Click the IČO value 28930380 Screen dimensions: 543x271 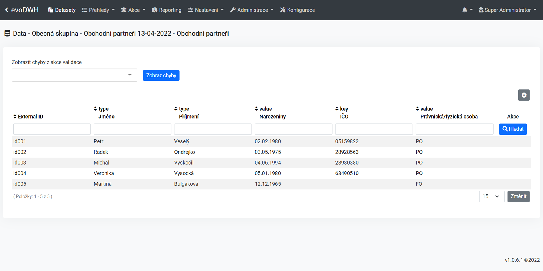(x=347, y=163)
